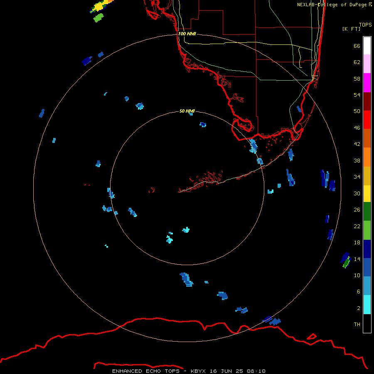374x374 pixels.
Task: Click the legend value '42'
Action: point(357,144)
